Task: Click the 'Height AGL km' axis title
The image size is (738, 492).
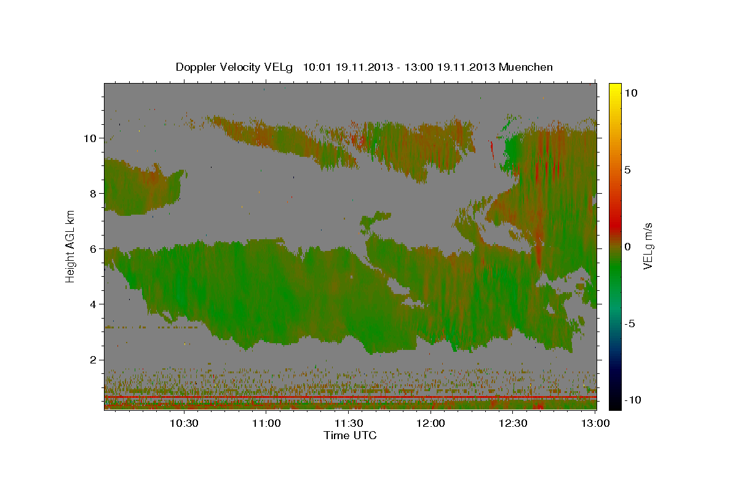Action: point(71,247)
